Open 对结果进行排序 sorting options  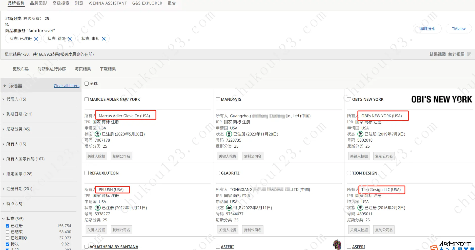pos(52,69)
